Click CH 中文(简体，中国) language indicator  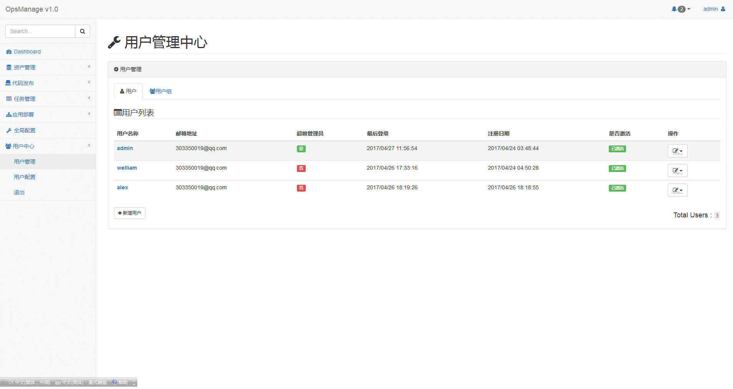pos(29,382)
